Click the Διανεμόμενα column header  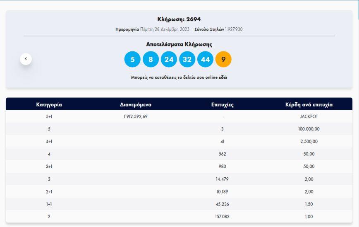coord(135,105)
